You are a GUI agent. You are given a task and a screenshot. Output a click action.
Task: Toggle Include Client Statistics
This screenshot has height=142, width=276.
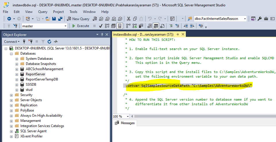pyautogui.click(x=141, y=26)
